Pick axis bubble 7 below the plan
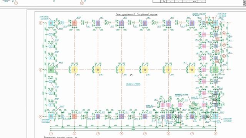Screen dimensions: 246x138 click(x=192, y=134)
